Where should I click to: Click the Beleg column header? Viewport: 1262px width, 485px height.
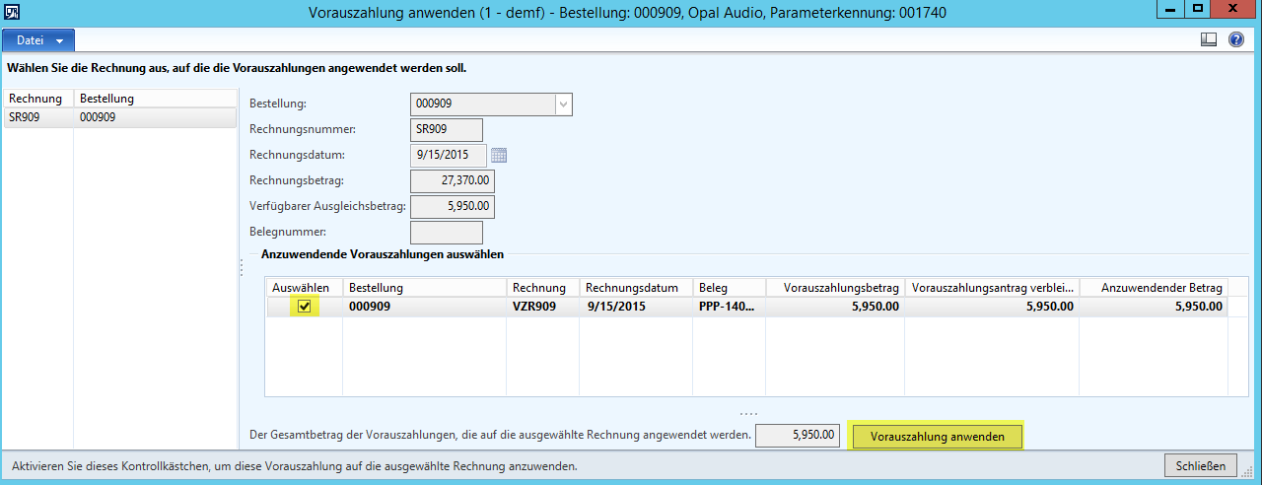729,288
